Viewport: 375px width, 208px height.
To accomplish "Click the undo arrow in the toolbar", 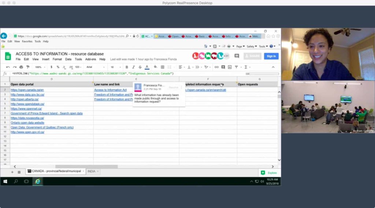I will click(8, 67).
